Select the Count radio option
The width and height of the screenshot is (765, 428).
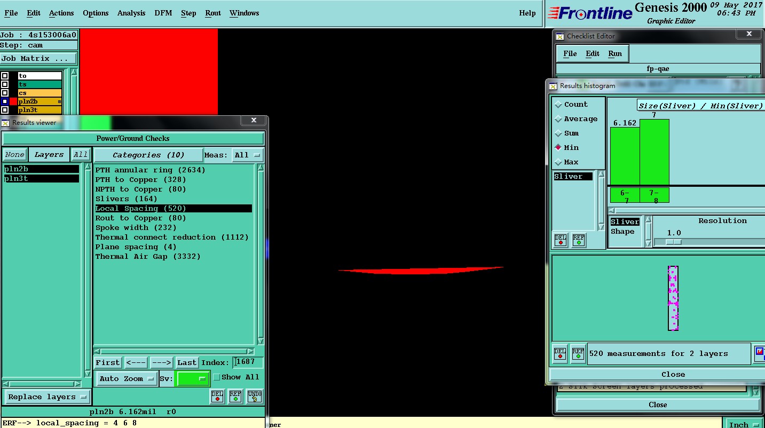point(558,105)
